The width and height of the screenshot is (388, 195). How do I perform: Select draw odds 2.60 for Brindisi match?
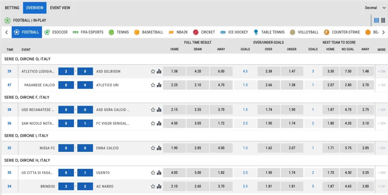198,186
